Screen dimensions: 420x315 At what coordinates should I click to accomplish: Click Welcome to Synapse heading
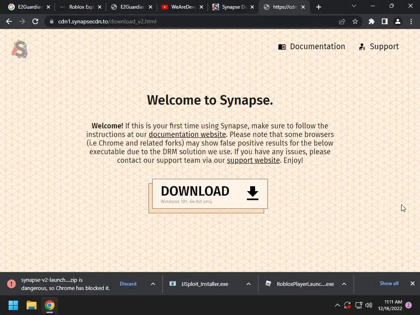pos(210,100)
